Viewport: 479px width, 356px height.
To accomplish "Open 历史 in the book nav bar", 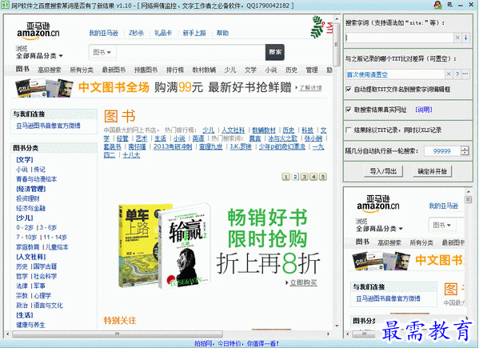I will (x=291, y=70).
